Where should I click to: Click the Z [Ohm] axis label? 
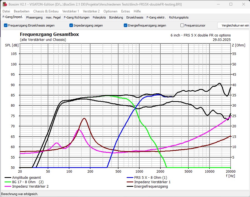pos(239,45)
